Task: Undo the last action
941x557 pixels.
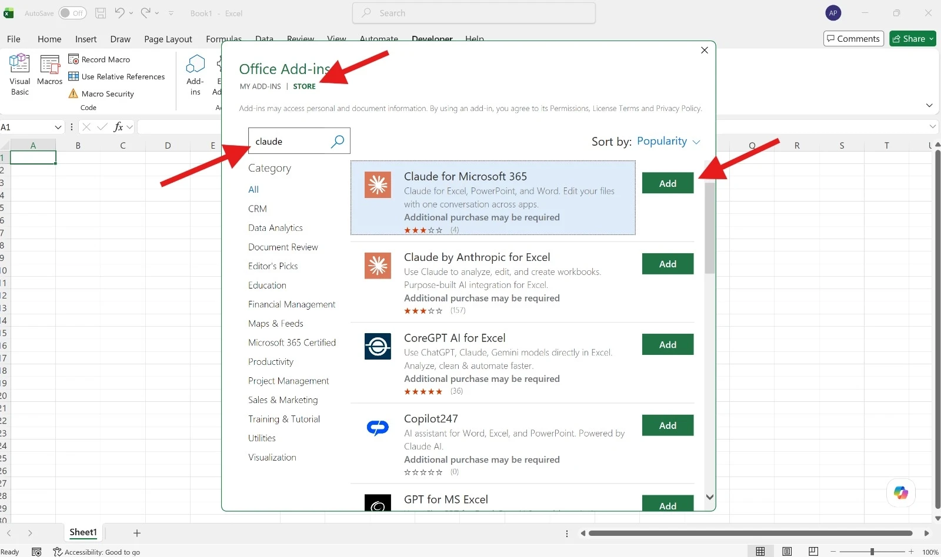Action: tap(119, 13)
